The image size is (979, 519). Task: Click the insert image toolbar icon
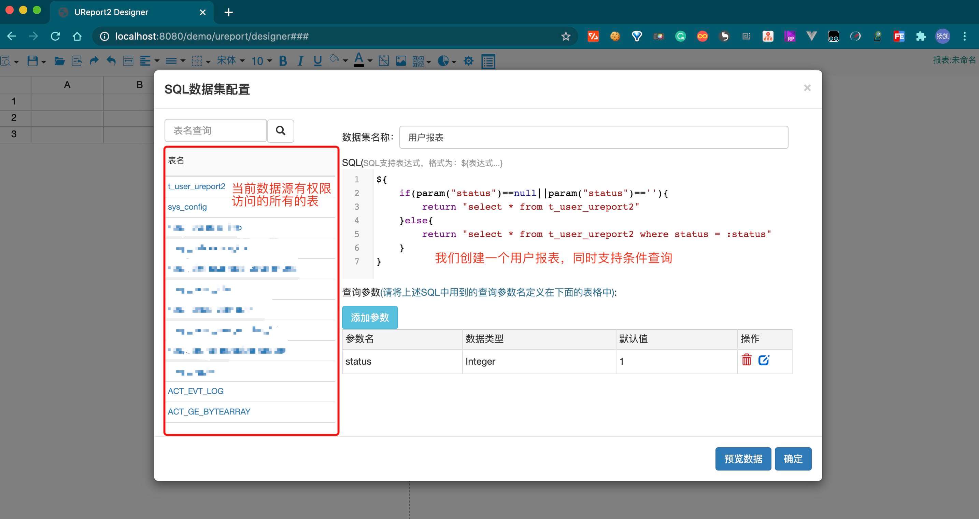401,61
